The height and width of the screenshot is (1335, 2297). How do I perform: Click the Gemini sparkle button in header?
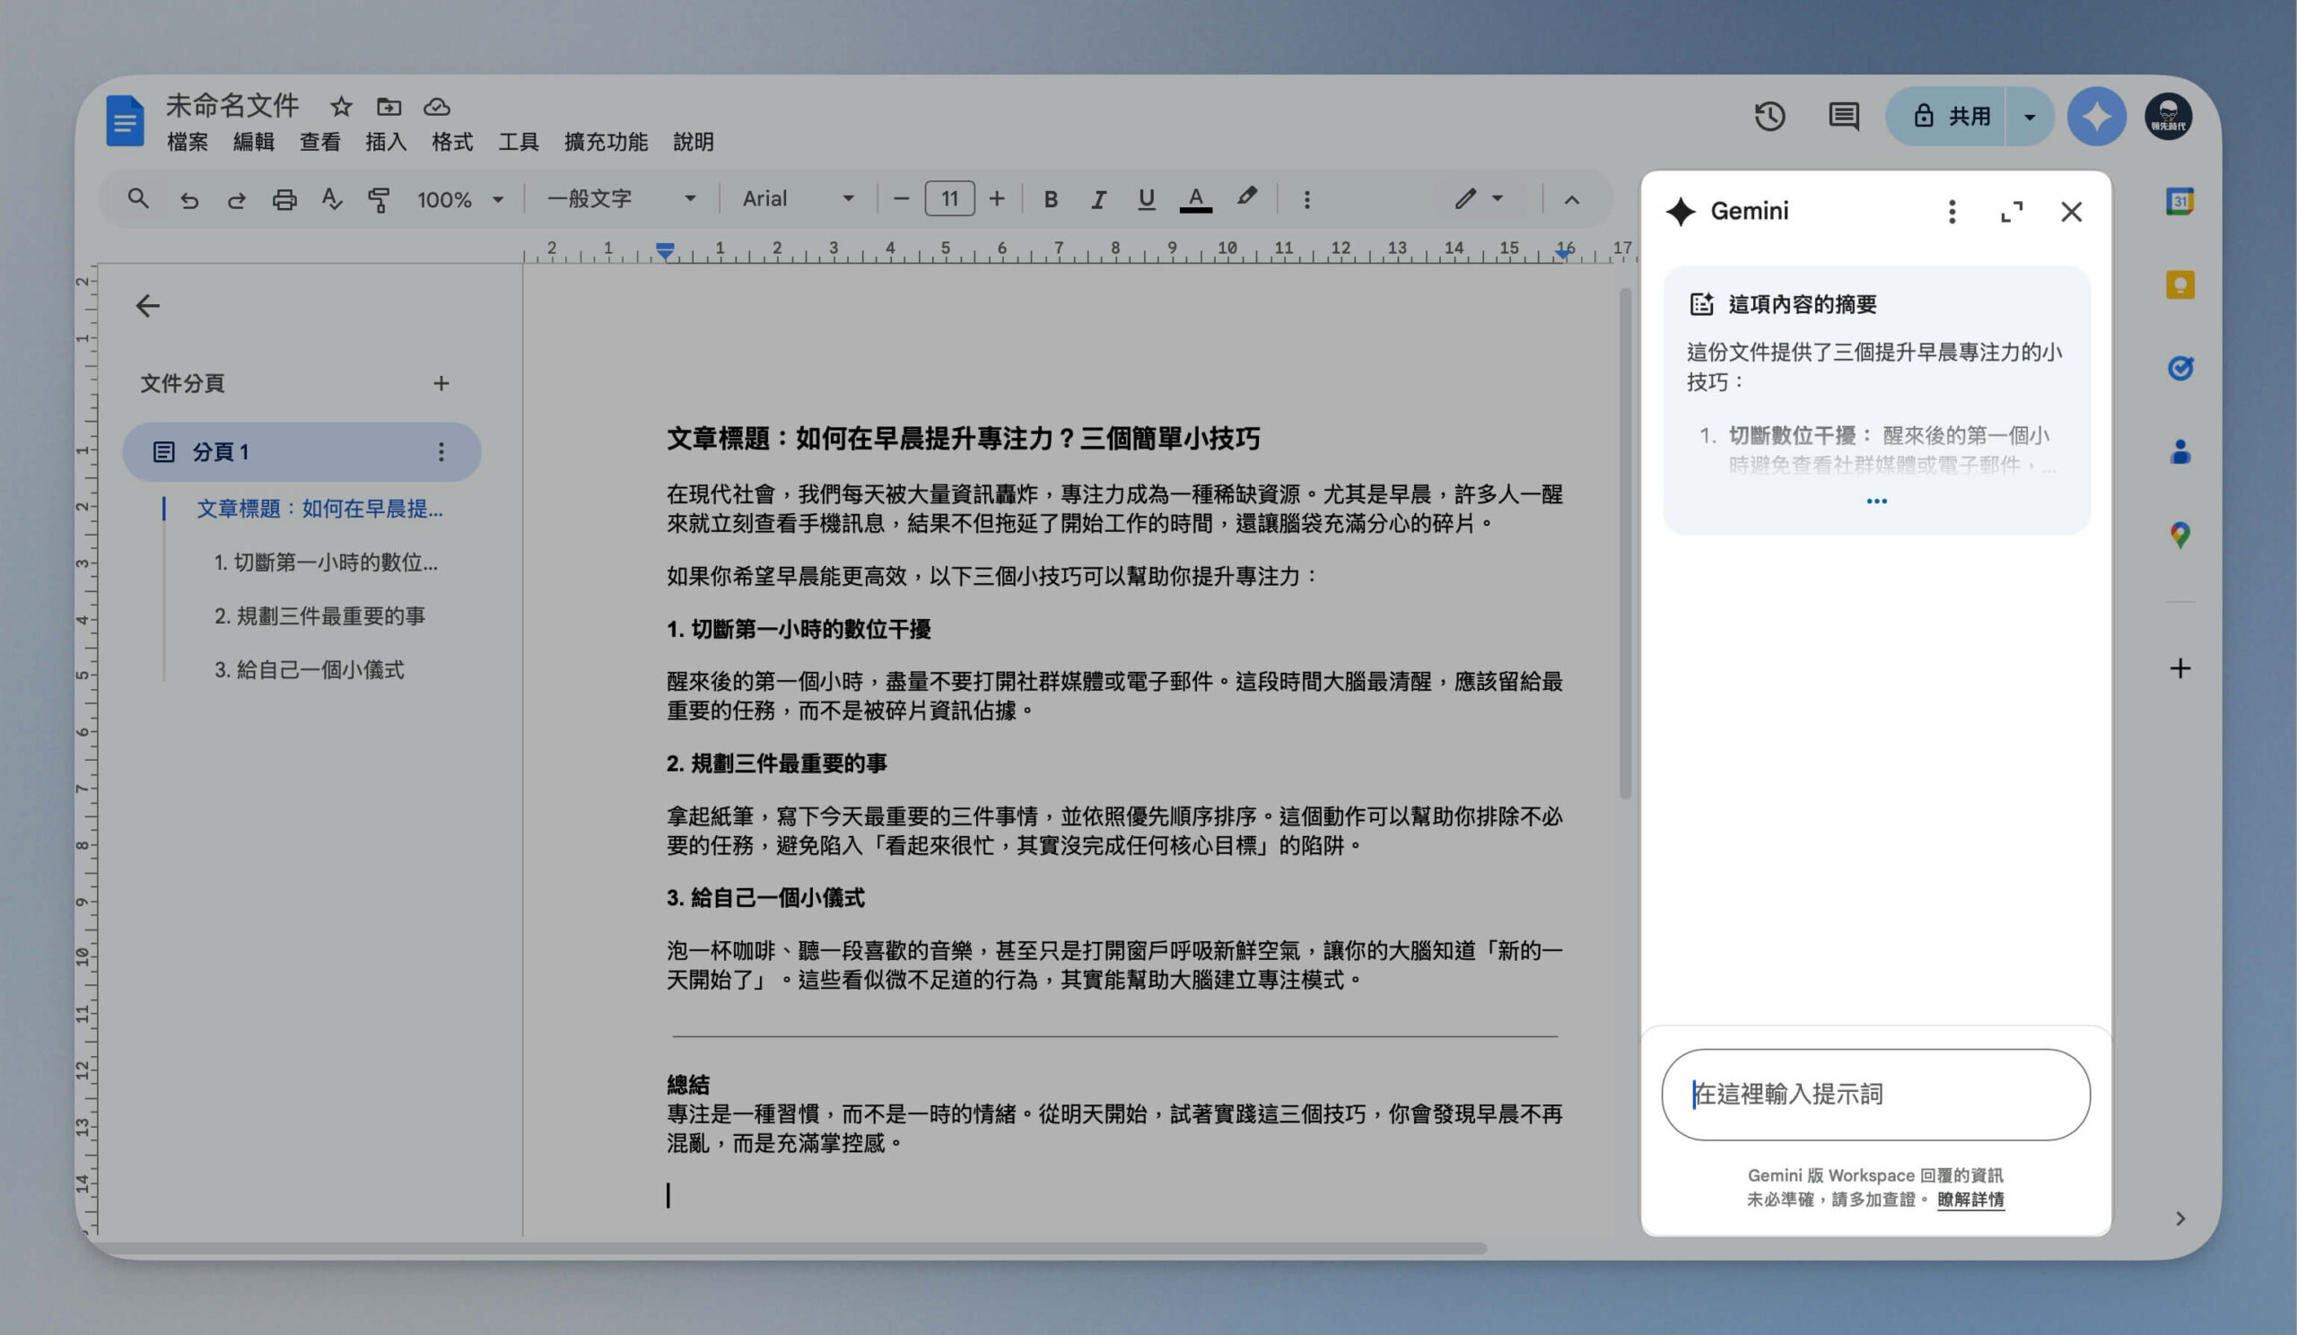(2095, 117)
